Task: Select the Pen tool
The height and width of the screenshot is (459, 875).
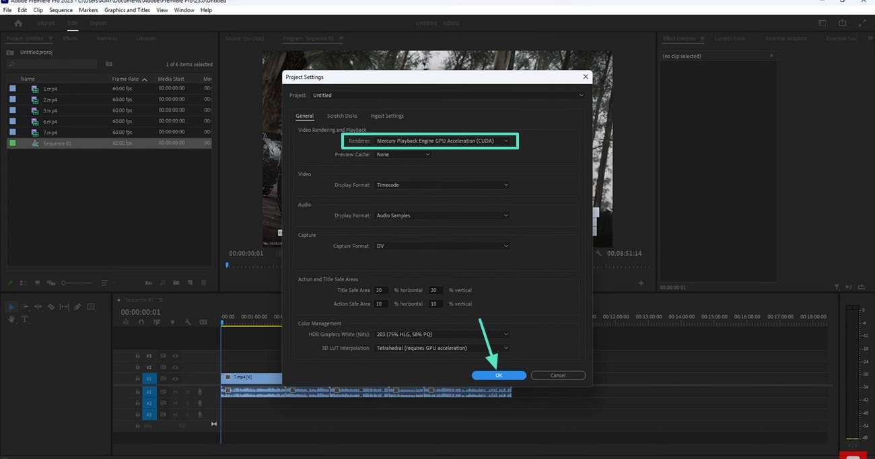Action: (x=77, y=307)
